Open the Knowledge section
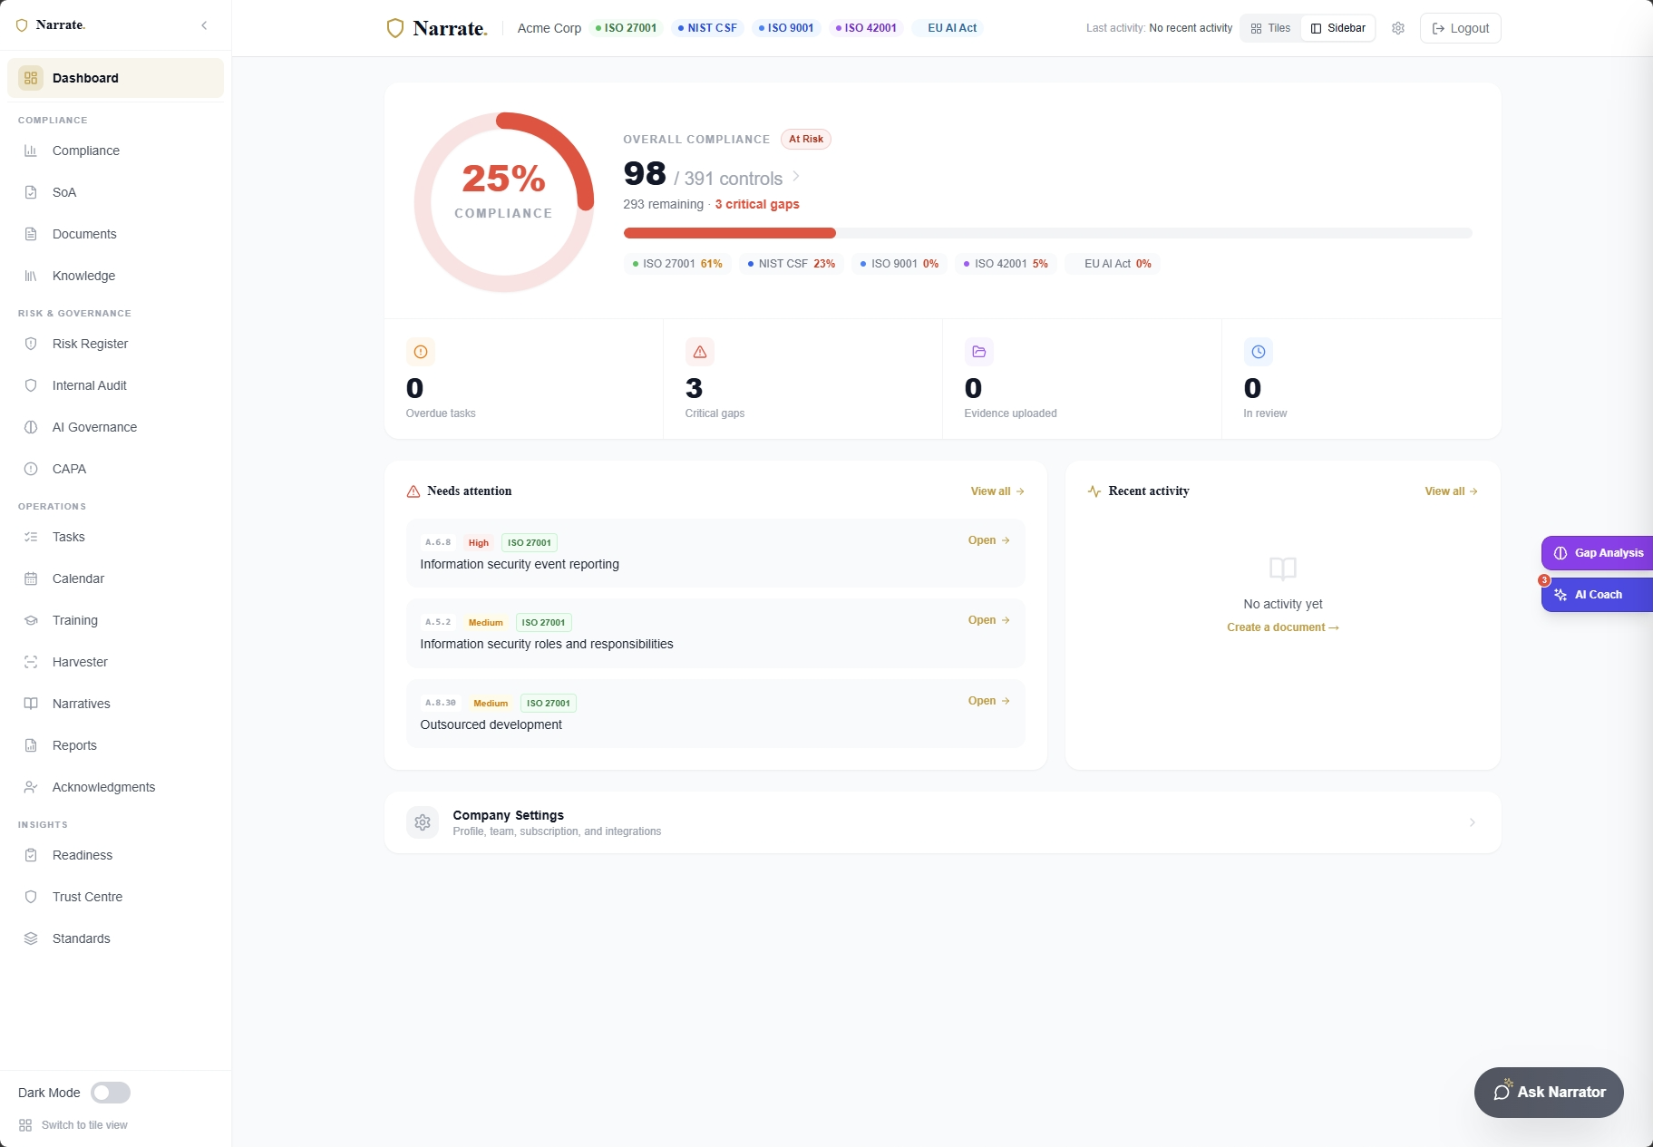This screenshot has width=1653, height=1147. click(x=83, y=276)
